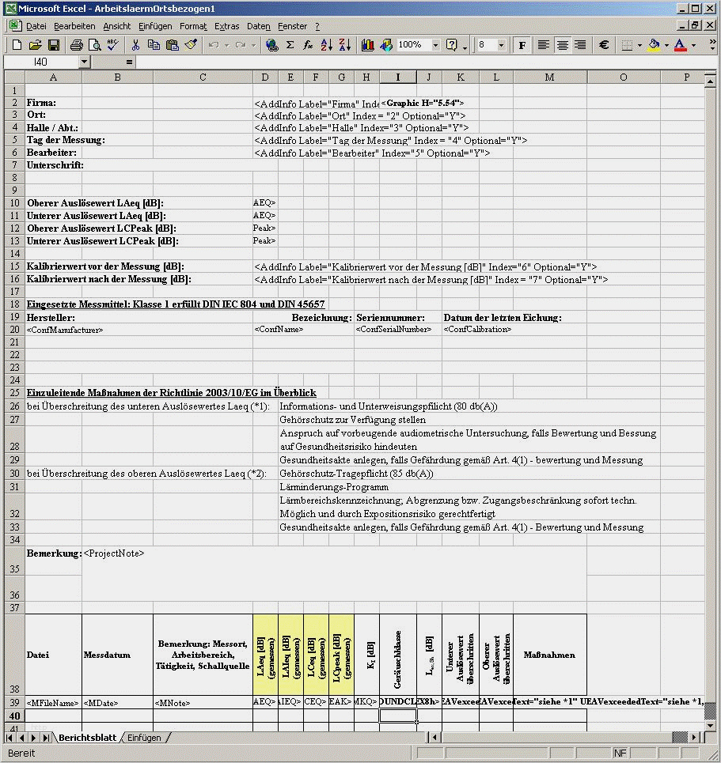Switch to the Einfügen sheet tab
This screenshot has height=763, width=721.
144,738
